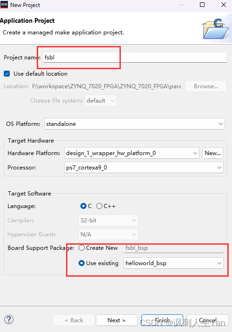Minimize the New Project window
The image size is (232, 332).
tap(181, 5)
